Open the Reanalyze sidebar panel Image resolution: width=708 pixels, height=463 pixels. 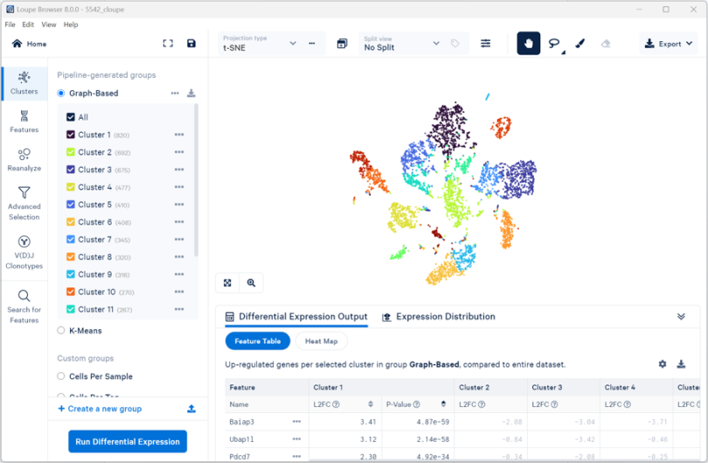pos(24,160)
